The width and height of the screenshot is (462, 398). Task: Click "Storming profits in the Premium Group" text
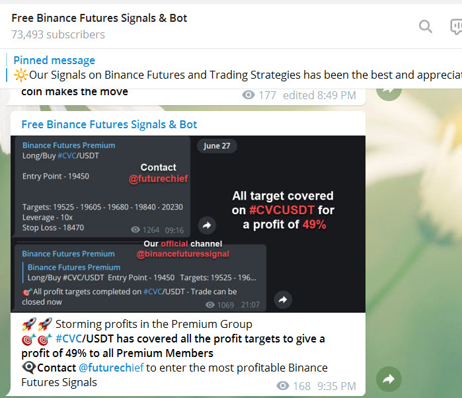pos(154,324)
